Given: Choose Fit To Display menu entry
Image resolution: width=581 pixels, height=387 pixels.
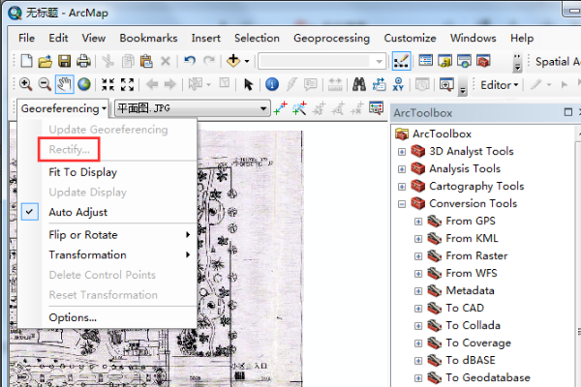Looking at the screenshot, I should (82, 172).
